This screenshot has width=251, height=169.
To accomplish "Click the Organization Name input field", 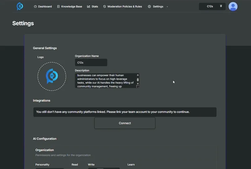I will click(91, 63).
